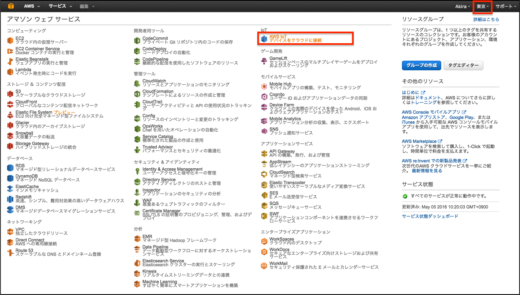The image size is (520, 295).
Task: Open the AWS Marketplace link
Action: coord(421,142)
